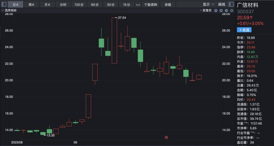The width and height of the screenshot is (274, 146).
Task: Click the 金额 5.40亿 row
Action: click(x=247, y=90)
